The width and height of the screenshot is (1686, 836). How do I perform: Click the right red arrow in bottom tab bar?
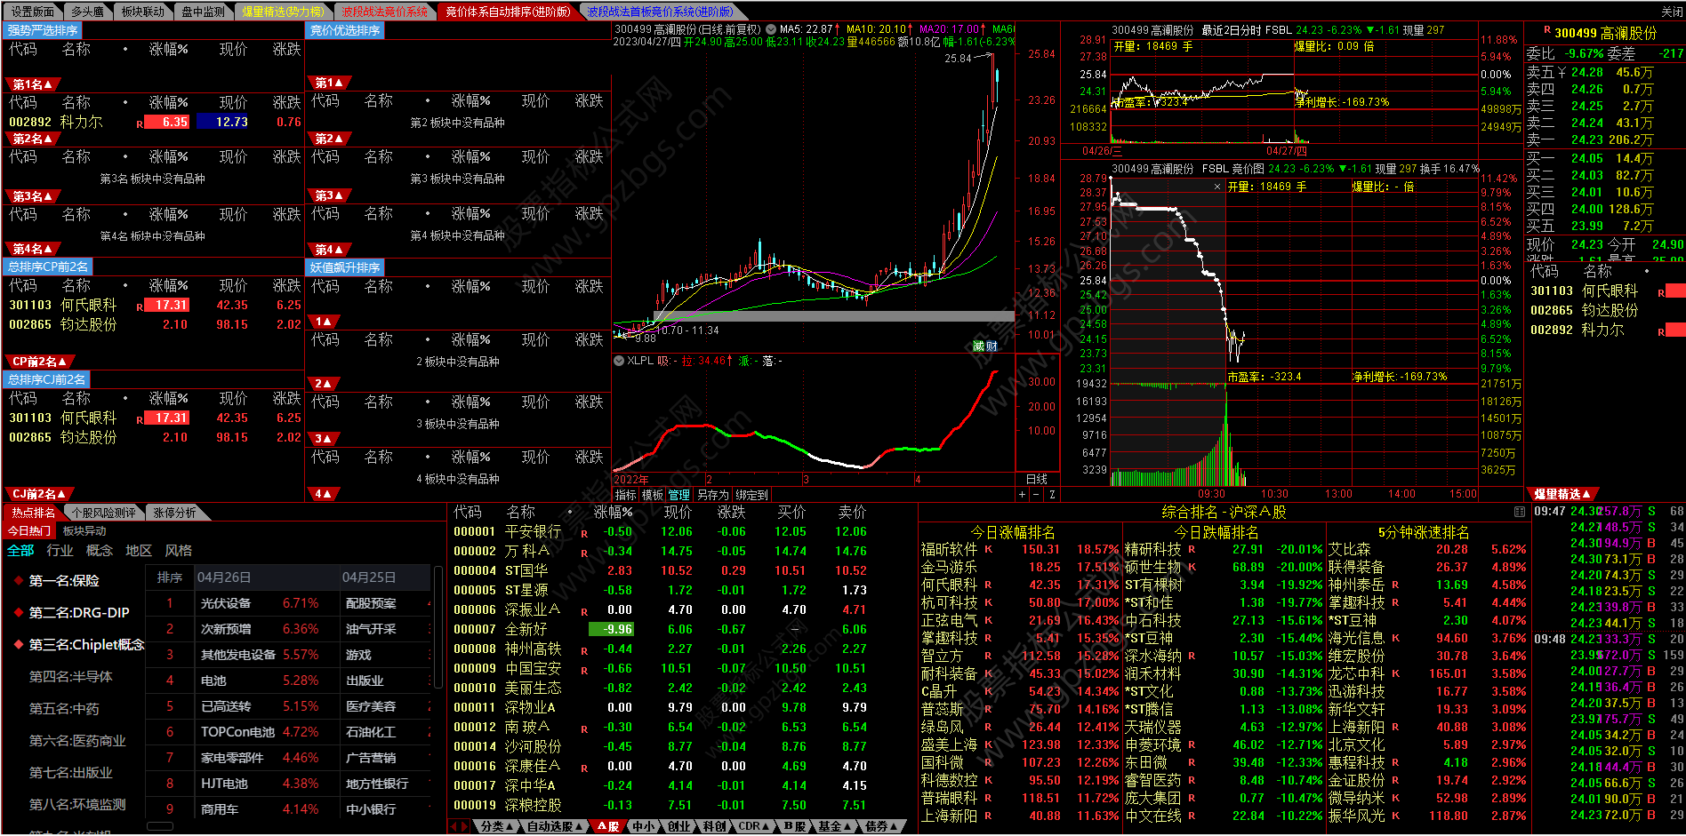[x=464, y=826]
